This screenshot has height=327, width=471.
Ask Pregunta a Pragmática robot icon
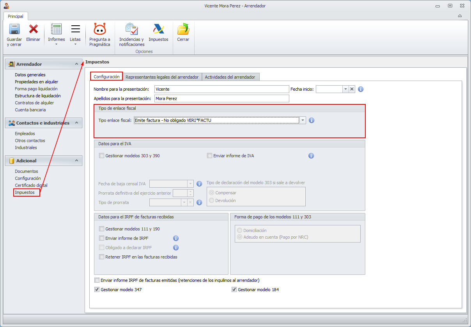(100, 29)
